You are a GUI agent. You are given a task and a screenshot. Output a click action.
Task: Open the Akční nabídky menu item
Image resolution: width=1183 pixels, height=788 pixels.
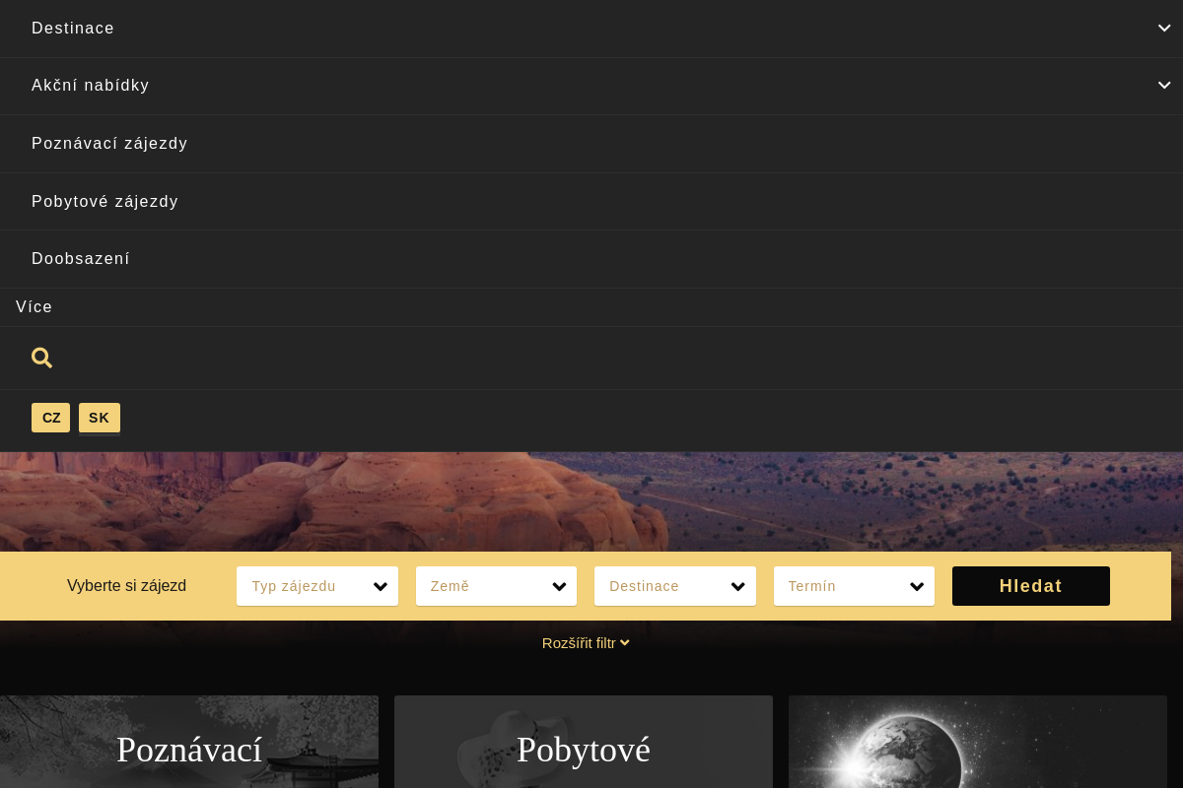(91, 86)
